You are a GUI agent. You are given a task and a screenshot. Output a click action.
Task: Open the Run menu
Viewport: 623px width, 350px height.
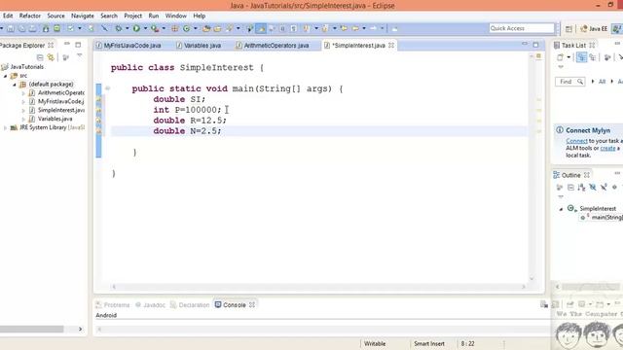[154, 16]
